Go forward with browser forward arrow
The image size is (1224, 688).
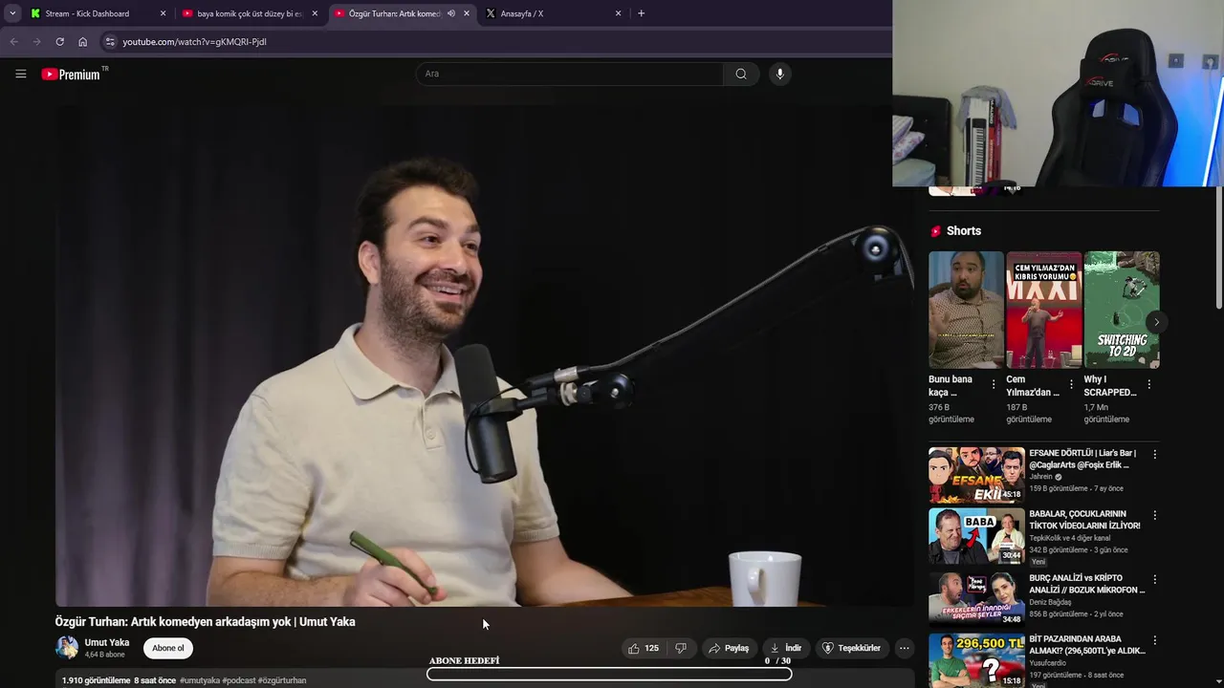pos(36,41)
